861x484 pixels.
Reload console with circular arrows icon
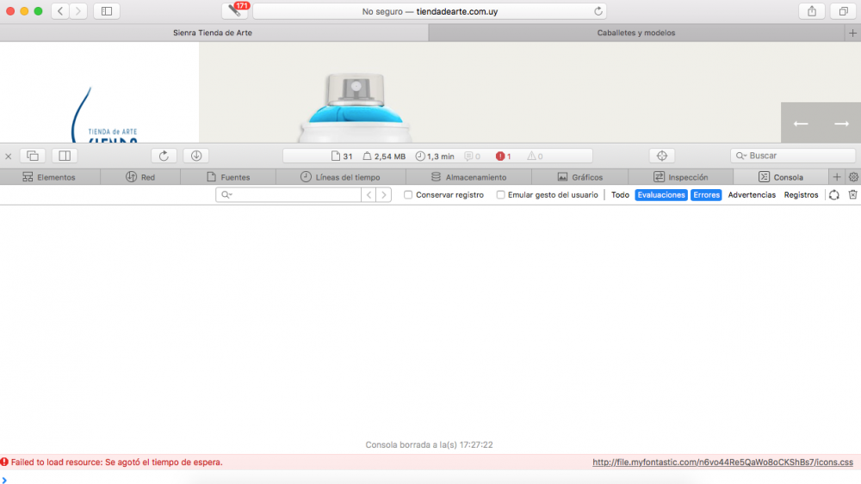[834, 194]
